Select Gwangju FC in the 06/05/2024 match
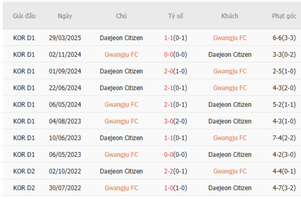The height and width of the screenshot is (199, 301). (121, 105)
